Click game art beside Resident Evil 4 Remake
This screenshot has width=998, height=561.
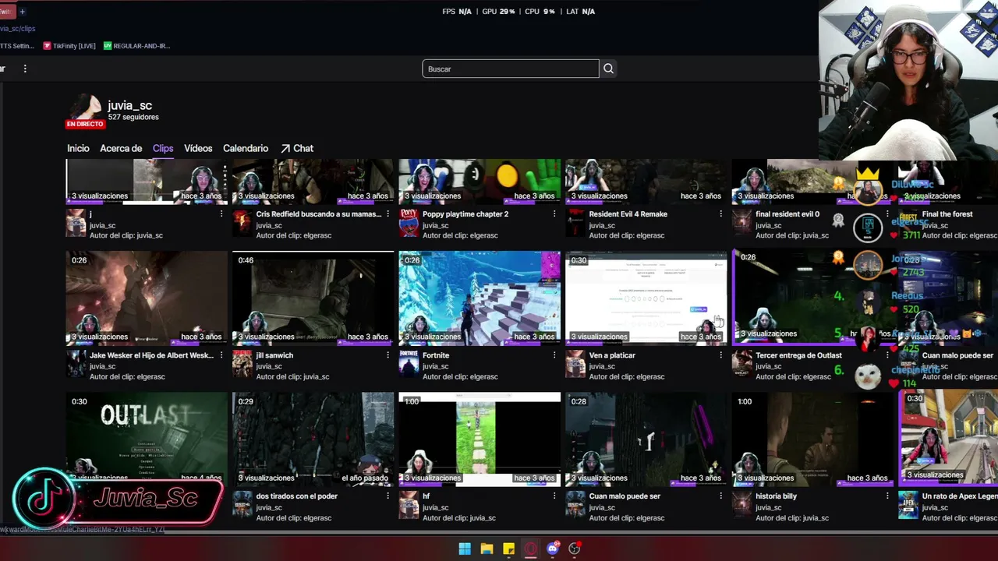(575, 221)
